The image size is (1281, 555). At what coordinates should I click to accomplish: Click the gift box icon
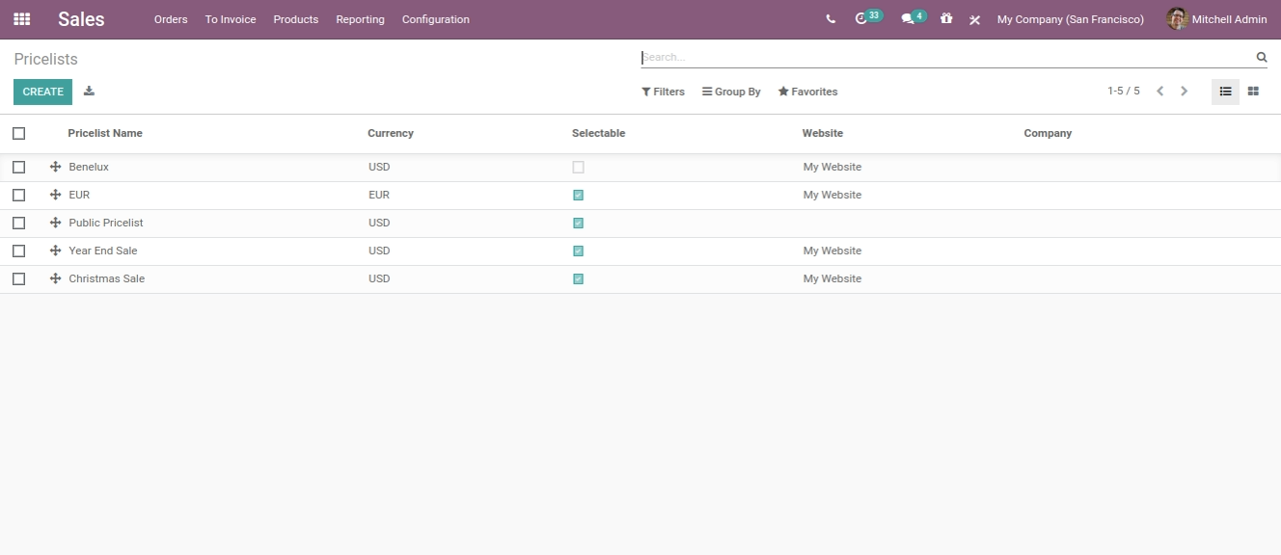(x=946, y=19)
